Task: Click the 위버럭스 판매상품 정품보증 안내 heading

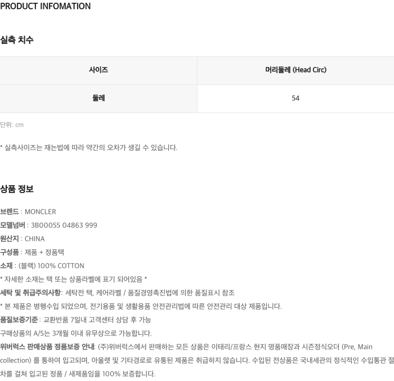Action: point(47,347)
